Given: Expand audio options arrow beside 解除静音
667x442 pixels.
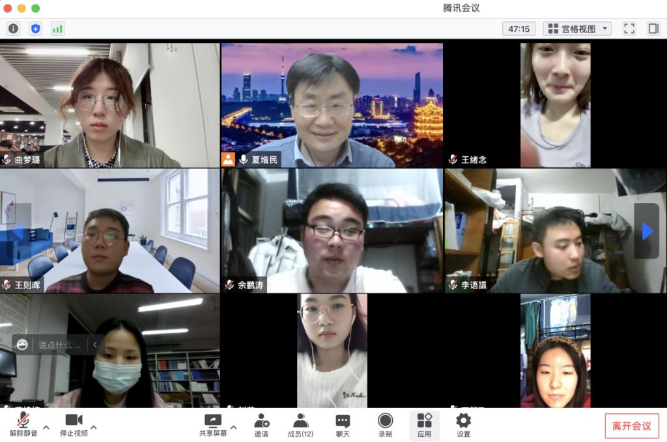Looking at the screenshot, I should pyautogui.click(x=46, y=427).
